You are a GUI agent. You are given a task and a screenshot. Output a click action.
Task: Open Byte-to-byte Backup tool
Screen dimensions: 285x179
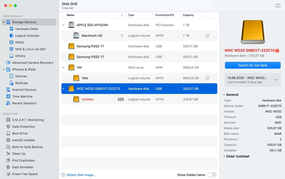tap(27, 147)
